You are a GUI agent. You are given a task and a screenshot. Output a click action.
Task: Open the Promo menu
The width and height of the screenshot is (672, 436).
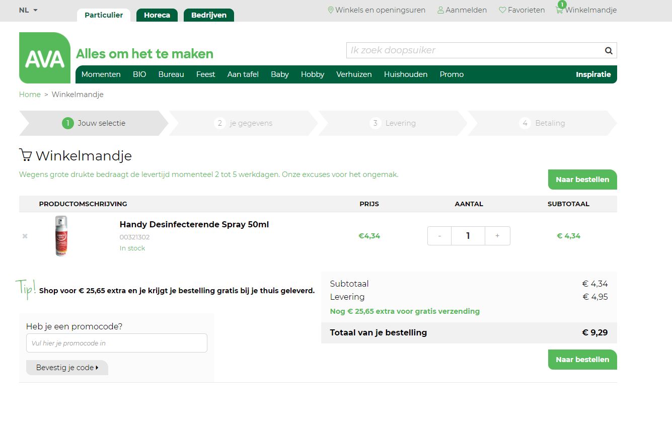point(452,74)
